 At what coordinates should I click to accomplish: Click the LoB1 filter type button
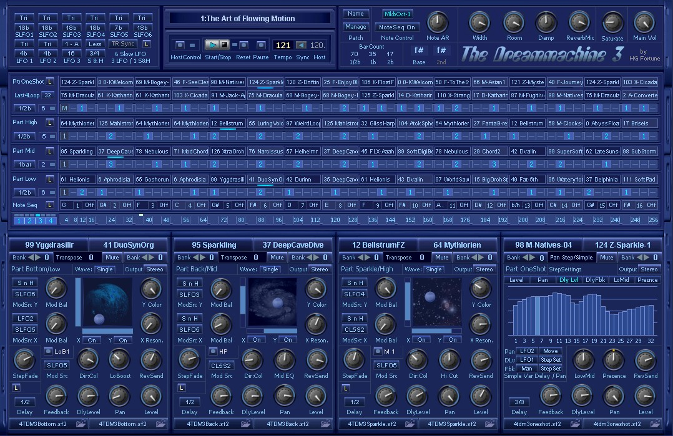pos(49,352)
